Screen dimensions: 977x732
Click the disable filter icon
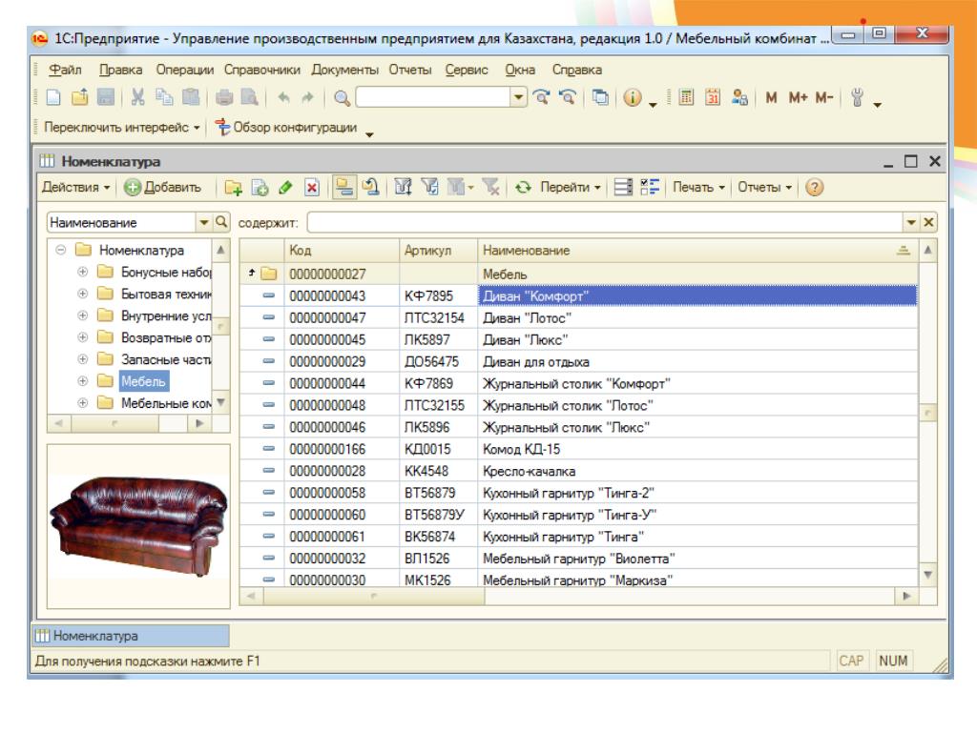point(491,187)
